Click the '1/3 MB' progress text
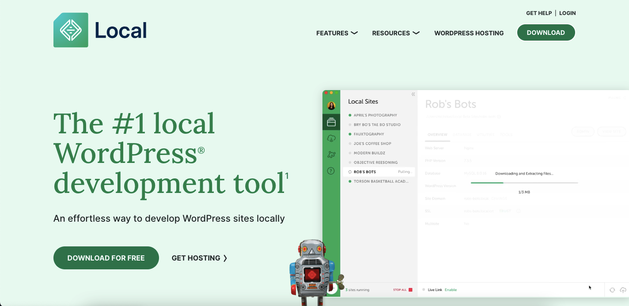 [x=524, y=192]
